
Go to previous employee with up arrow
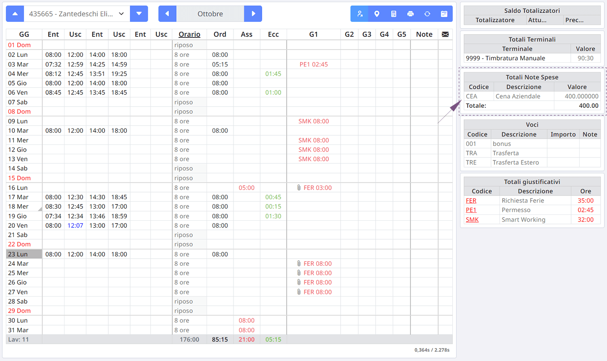coord(15,14)
